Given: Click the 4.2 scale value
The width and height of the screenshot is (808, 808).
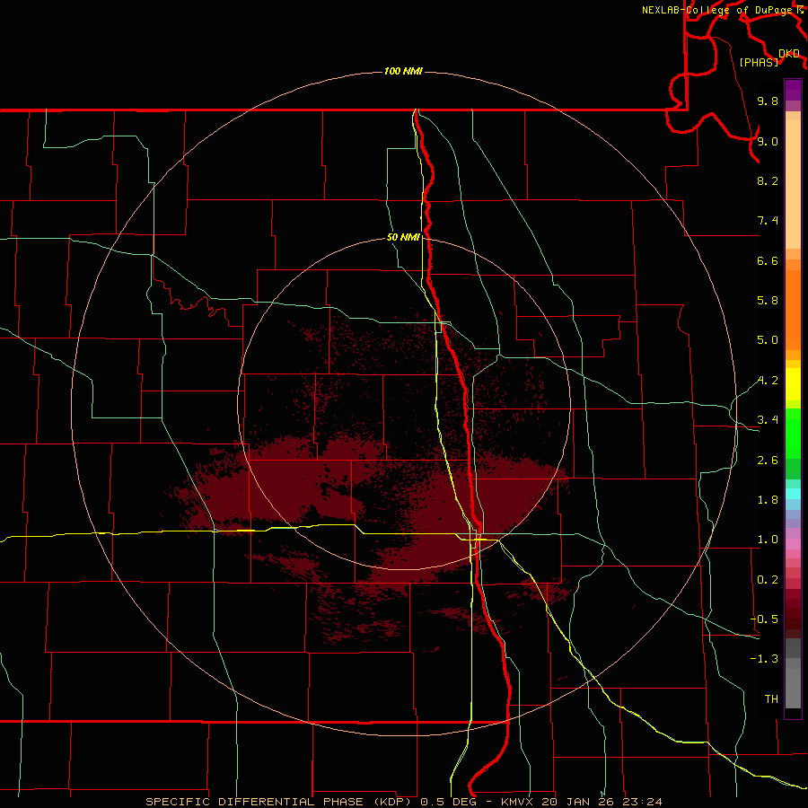Looking at the screenshot, I should pyautogui.click(x=768, y=381).
